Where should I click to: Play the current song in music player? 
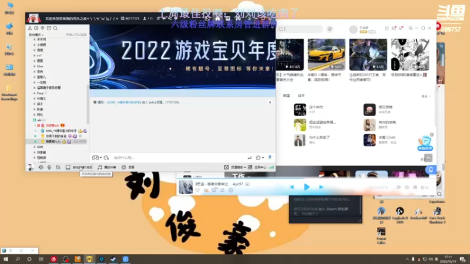pyautogui.click(x=307, y=187)
